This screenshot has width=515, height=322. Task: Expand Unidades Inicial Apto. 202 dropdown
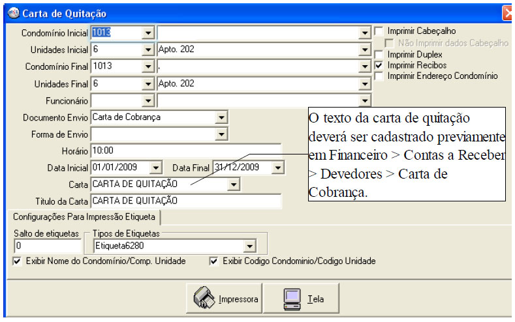point(365,50)
